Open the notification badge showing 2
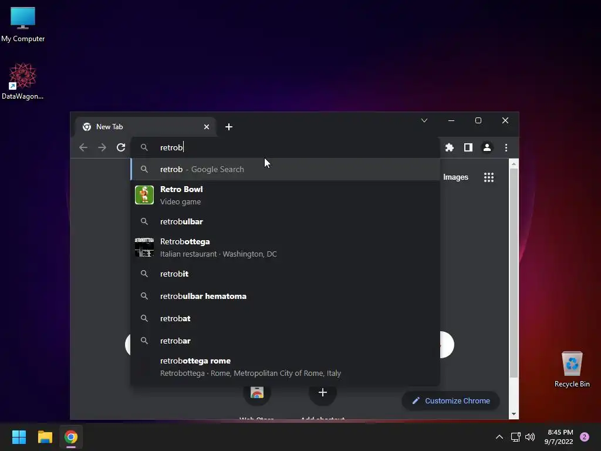 585,437
